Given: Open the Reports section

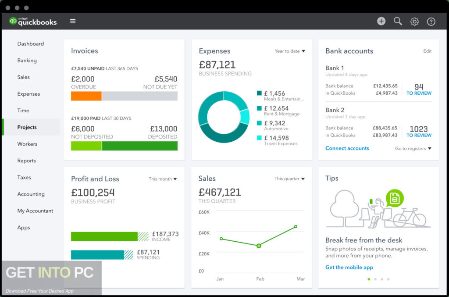Looking at the screenshot, I should (x=26, y=161).
